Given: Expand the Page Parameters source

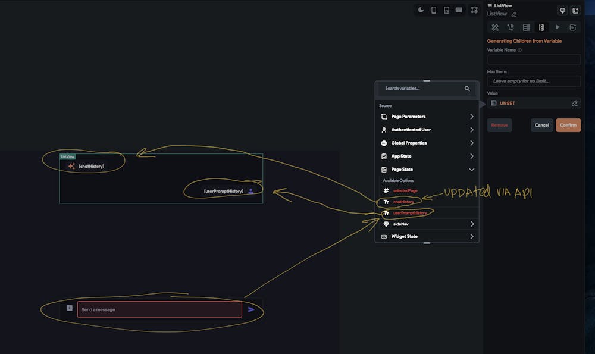Looking at the screenshot, I should 427,117.
